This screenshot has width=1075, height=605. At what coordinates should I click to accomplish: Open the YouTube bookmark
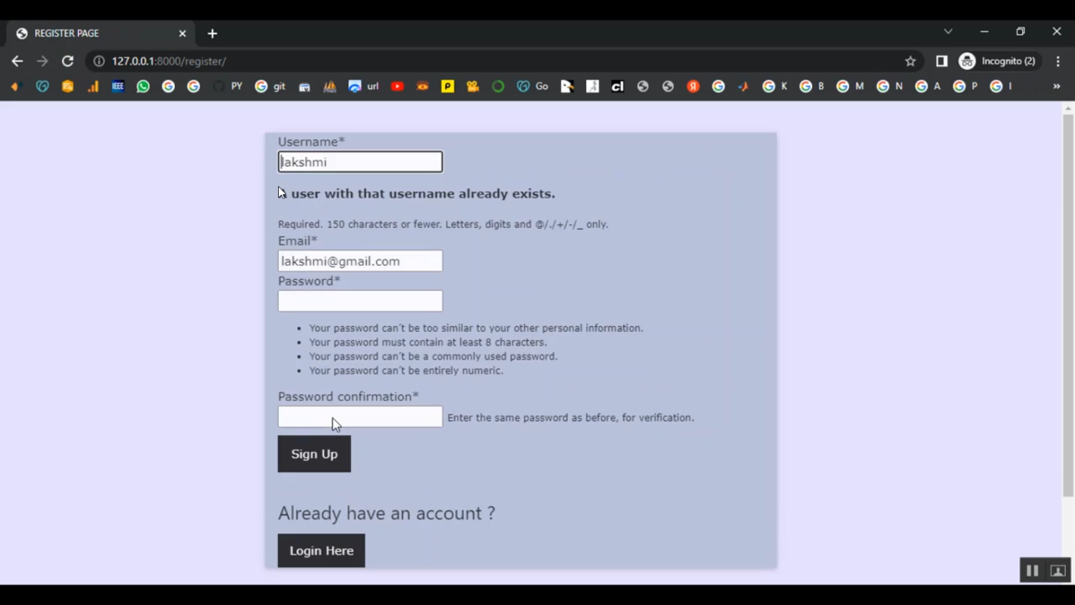[x=398, y=87]
